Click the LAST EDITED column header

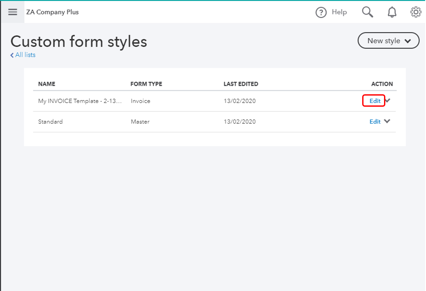coord(241,84)
